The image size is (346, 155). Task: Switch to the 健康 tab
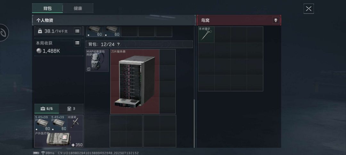[78, 8]
